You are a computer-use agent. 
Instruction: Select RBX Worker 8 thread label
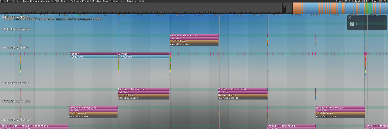pos(15,83)
